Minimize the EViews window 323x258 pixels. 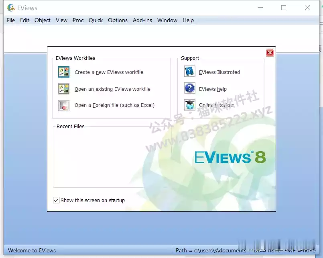click(x=260, y=8)
